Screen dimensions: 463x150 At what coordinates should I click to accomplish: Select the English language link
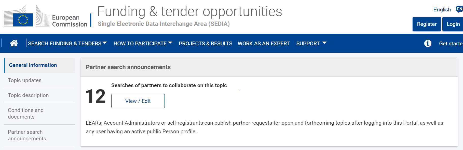tap(442, 10)
